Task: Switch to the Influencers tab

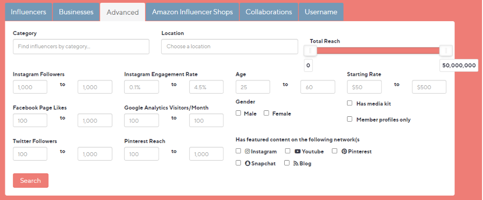Action: point(28,12)
